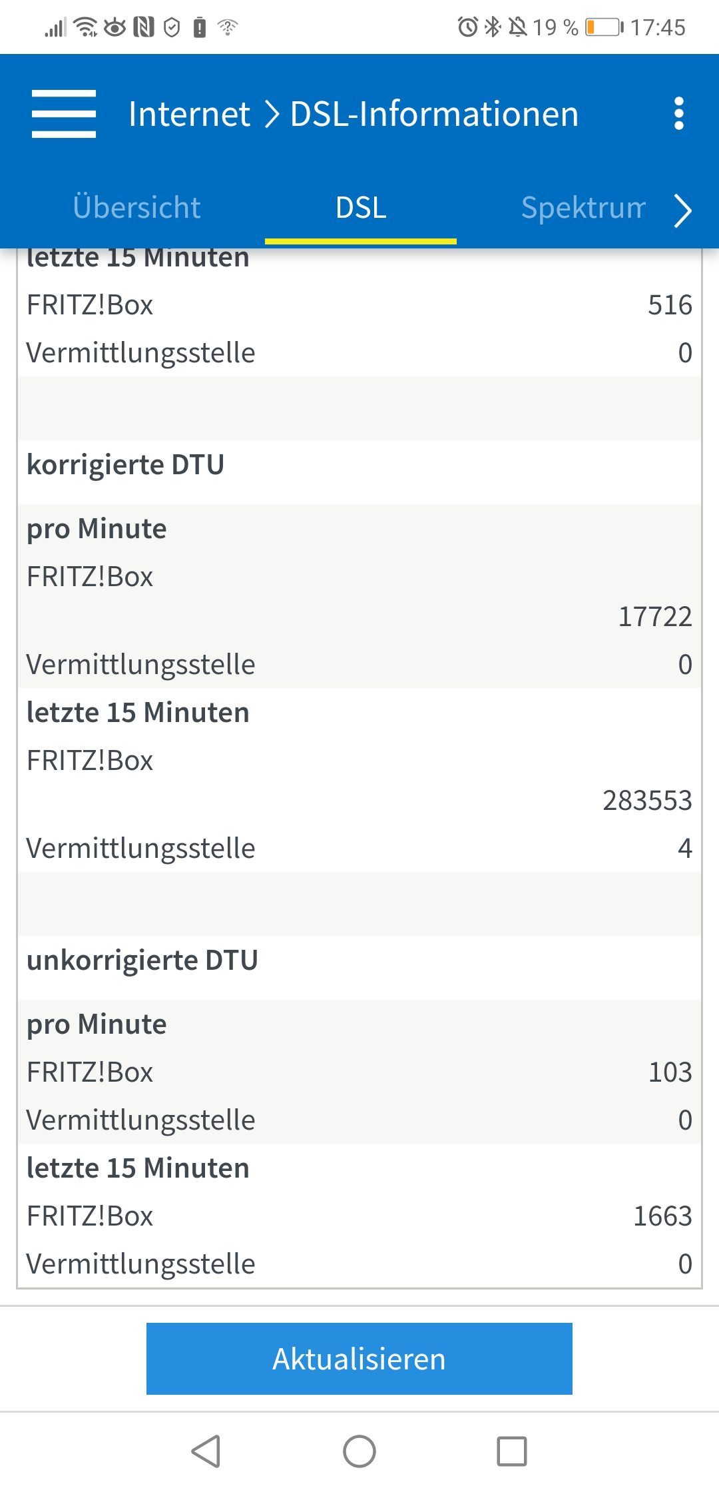Tap the corrected DTU value 283553
719x1492 pixels.
tap(647, 801)
